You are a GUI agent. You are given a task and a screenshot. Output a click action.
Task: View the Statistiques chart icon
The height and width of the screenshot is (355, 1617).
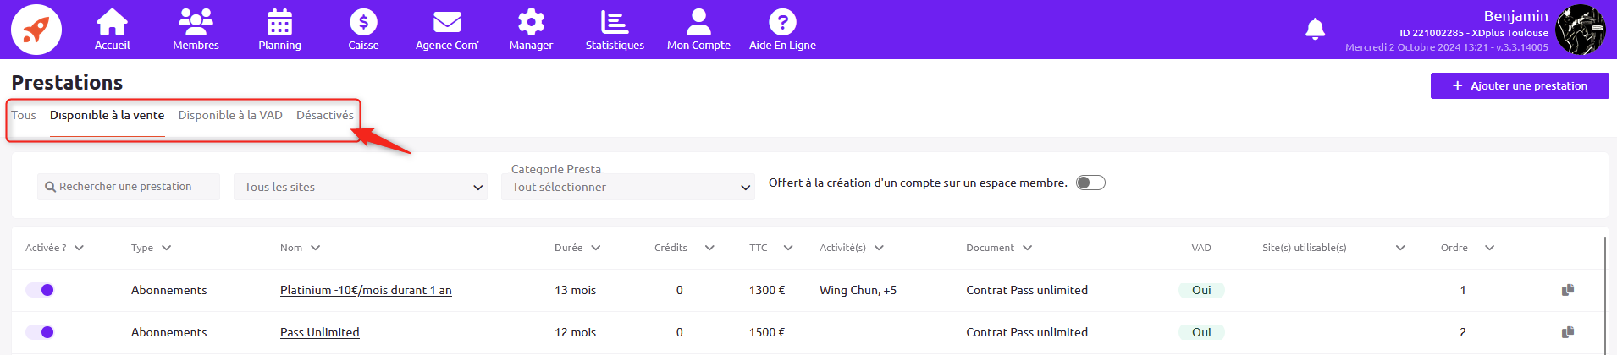tap(615, 23)
